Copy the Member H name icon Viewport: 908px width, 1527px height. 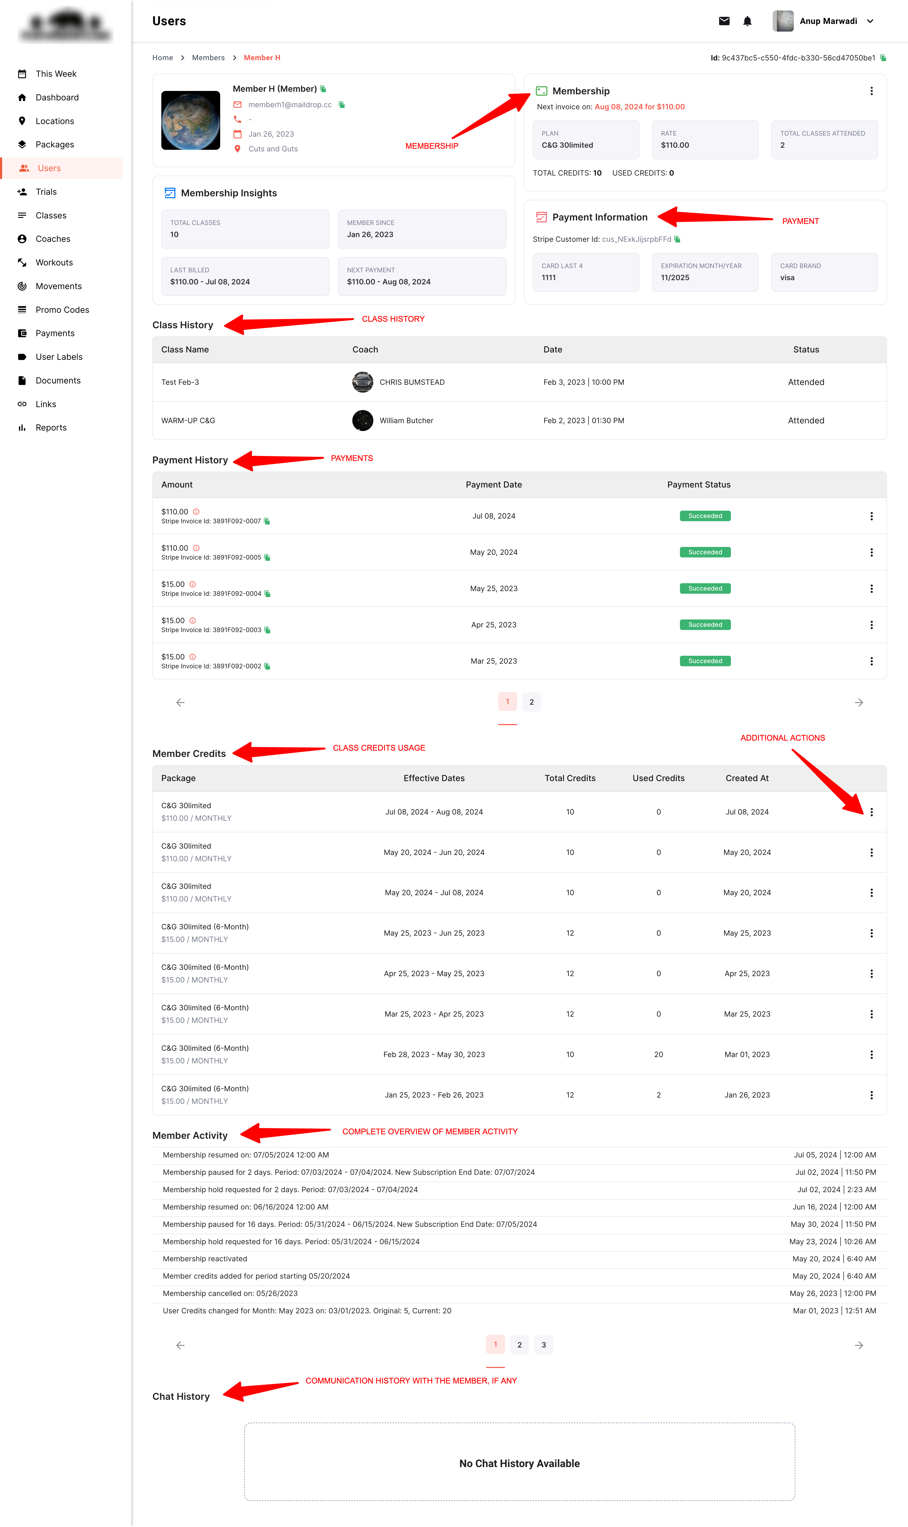tap(323, 89)
